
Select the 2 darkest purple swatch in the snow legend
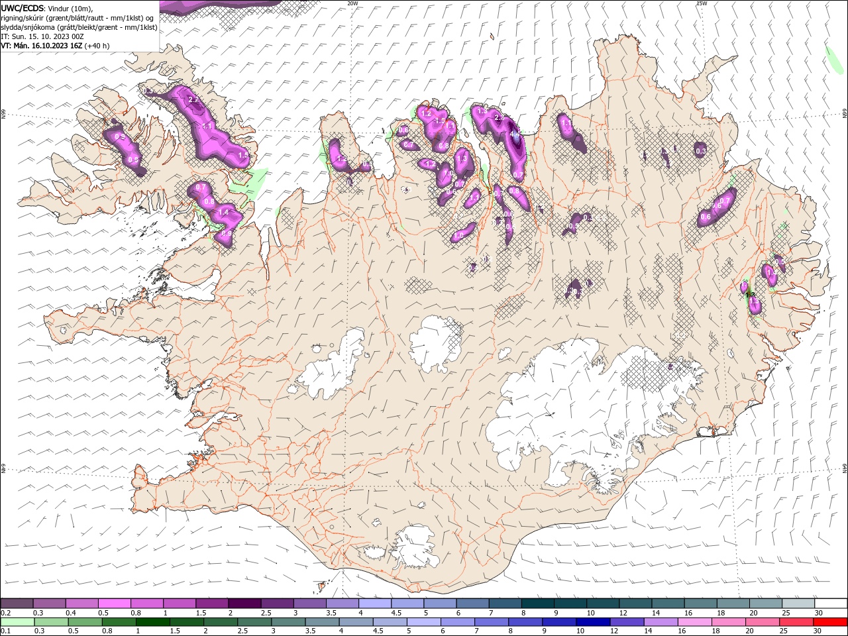click(244, 603)
